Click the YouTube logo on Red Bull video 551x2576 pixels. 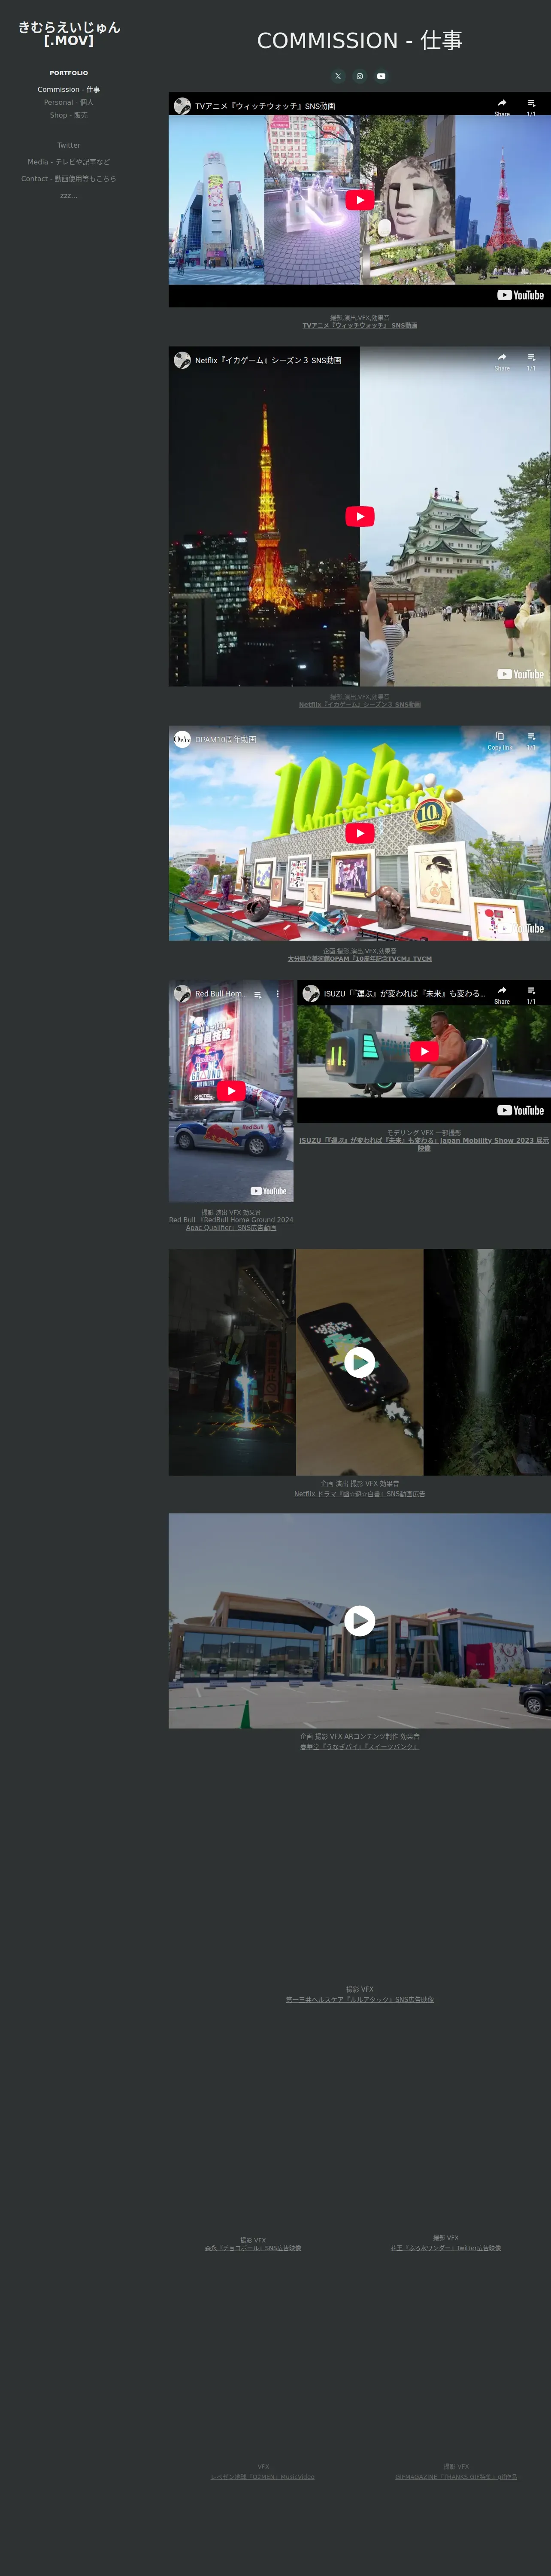(x=268, y=1191)
